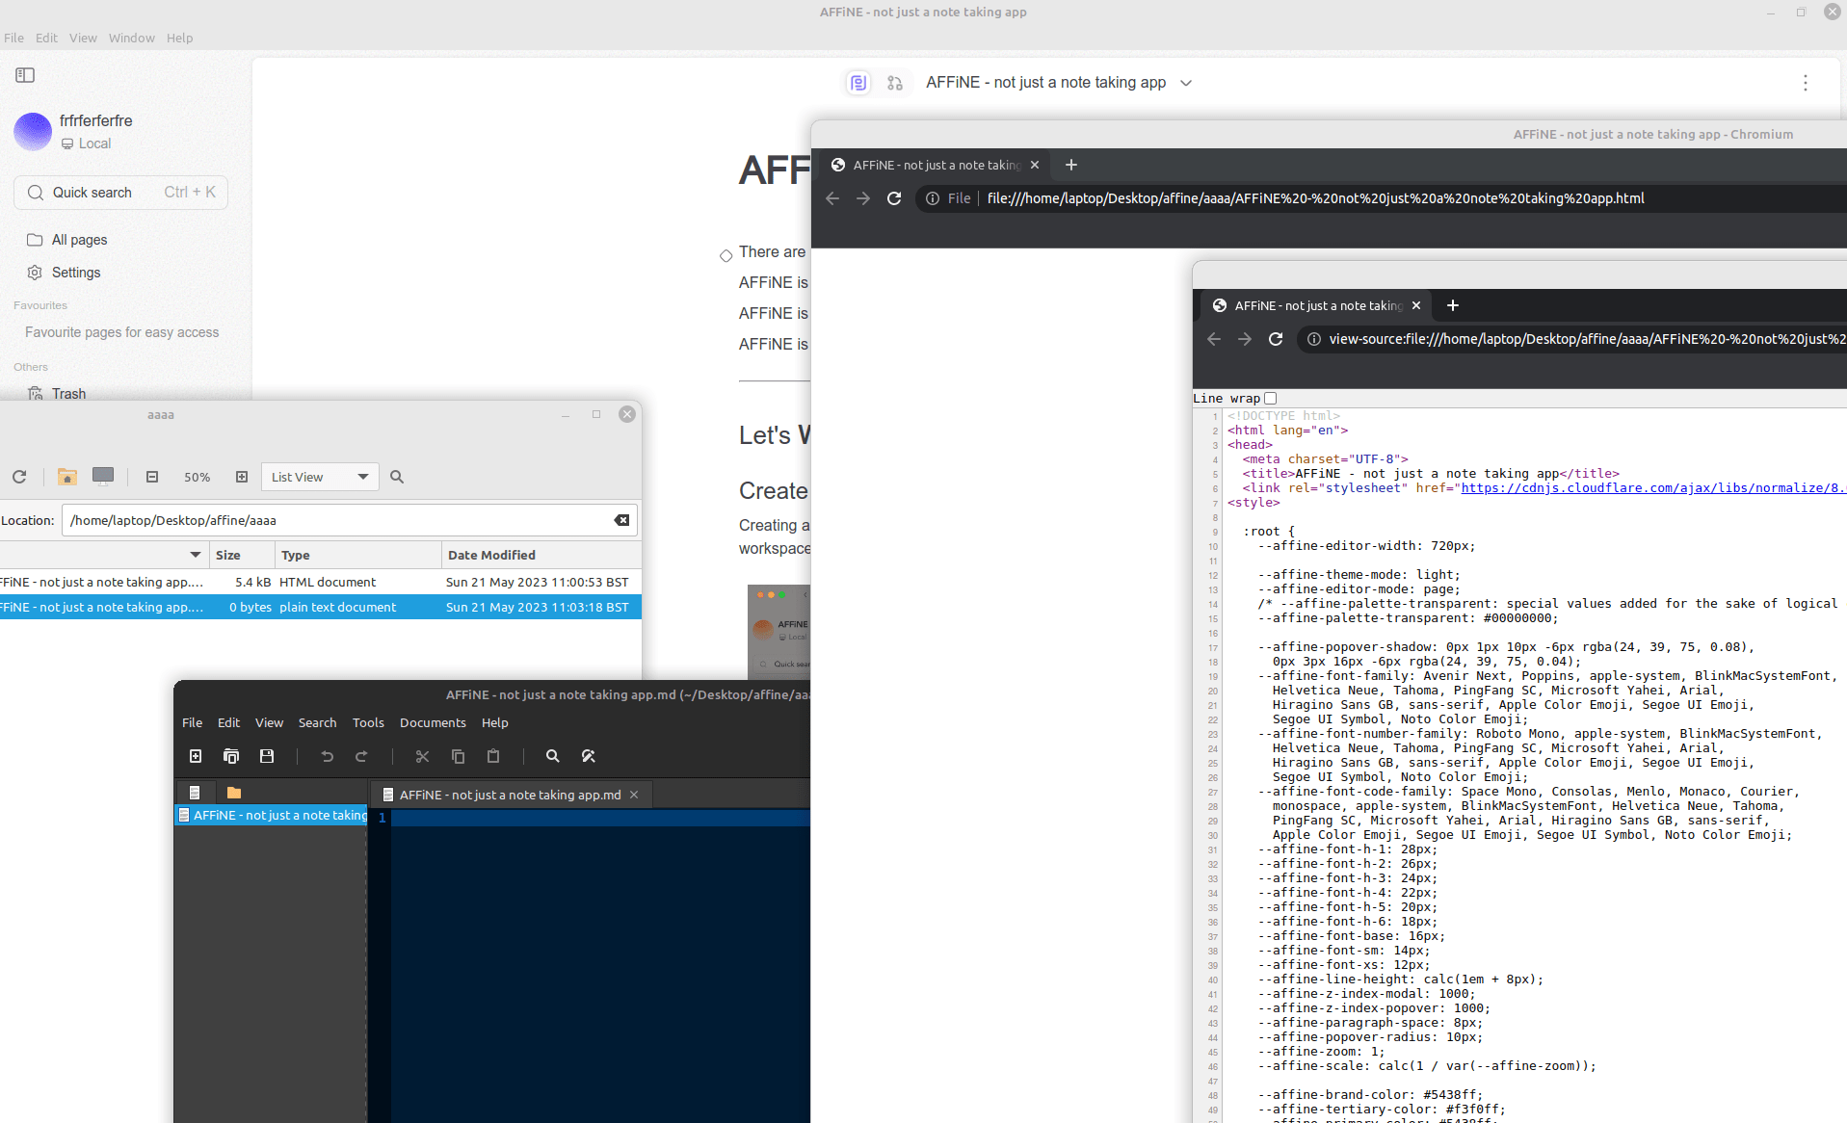Reload the view-source Chromium page
The height and width of the screenshot is (1123, 1847).
pos(1276,339)
